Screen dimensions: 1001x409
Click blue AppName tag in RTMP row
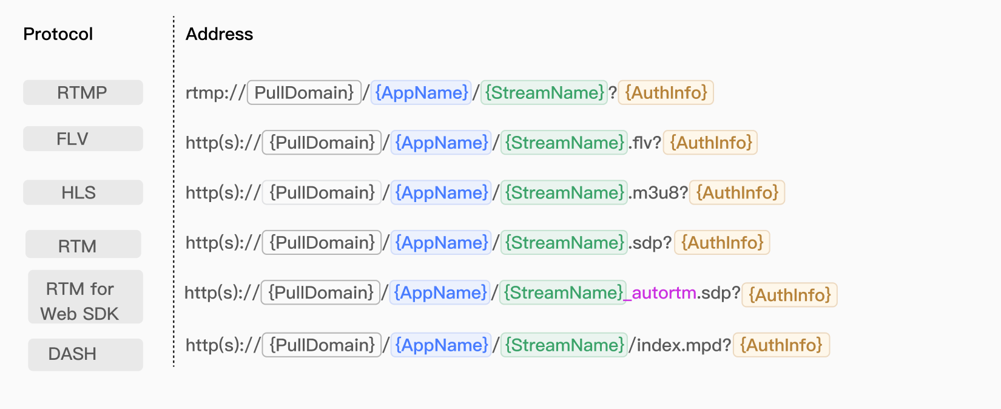421,92
